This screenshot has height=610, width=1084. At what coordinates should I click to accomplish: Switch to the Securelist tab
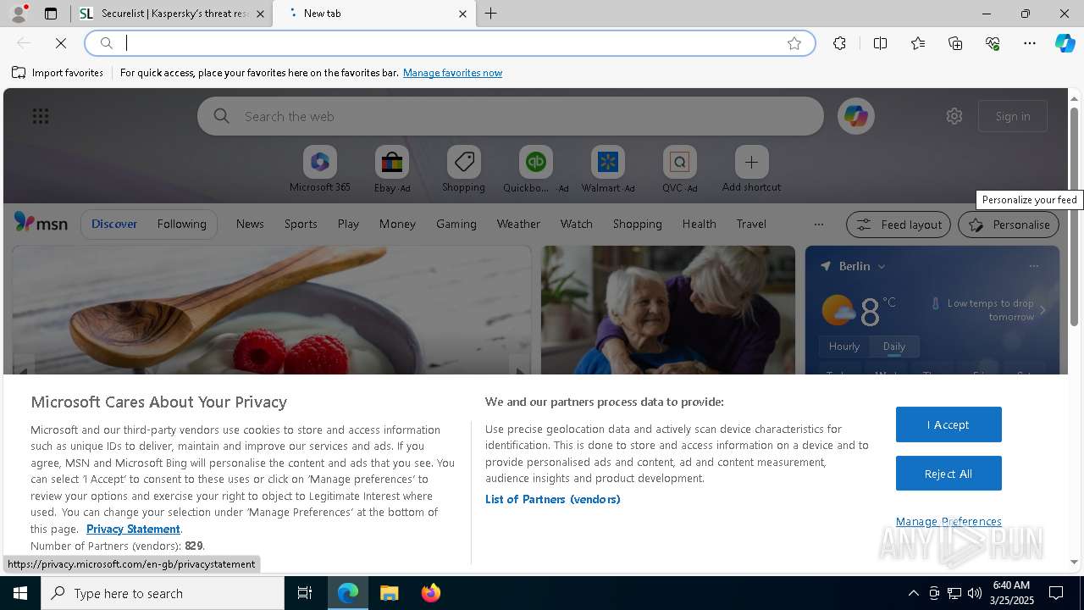pyautogui.click(x=171, y=14)
